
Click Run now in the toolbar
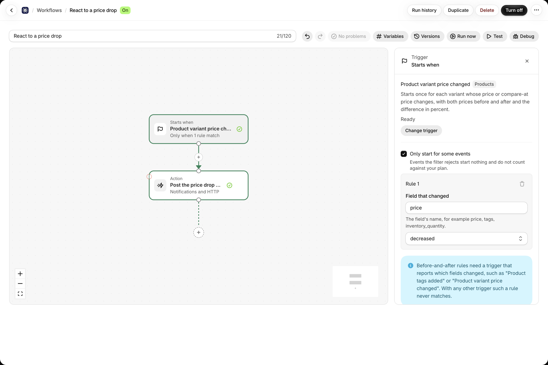coord(463,36)
